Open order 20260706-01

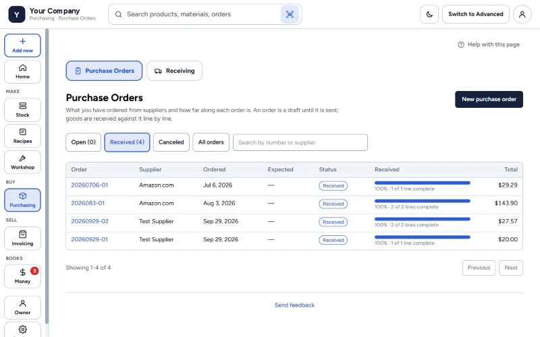point(90,185)
